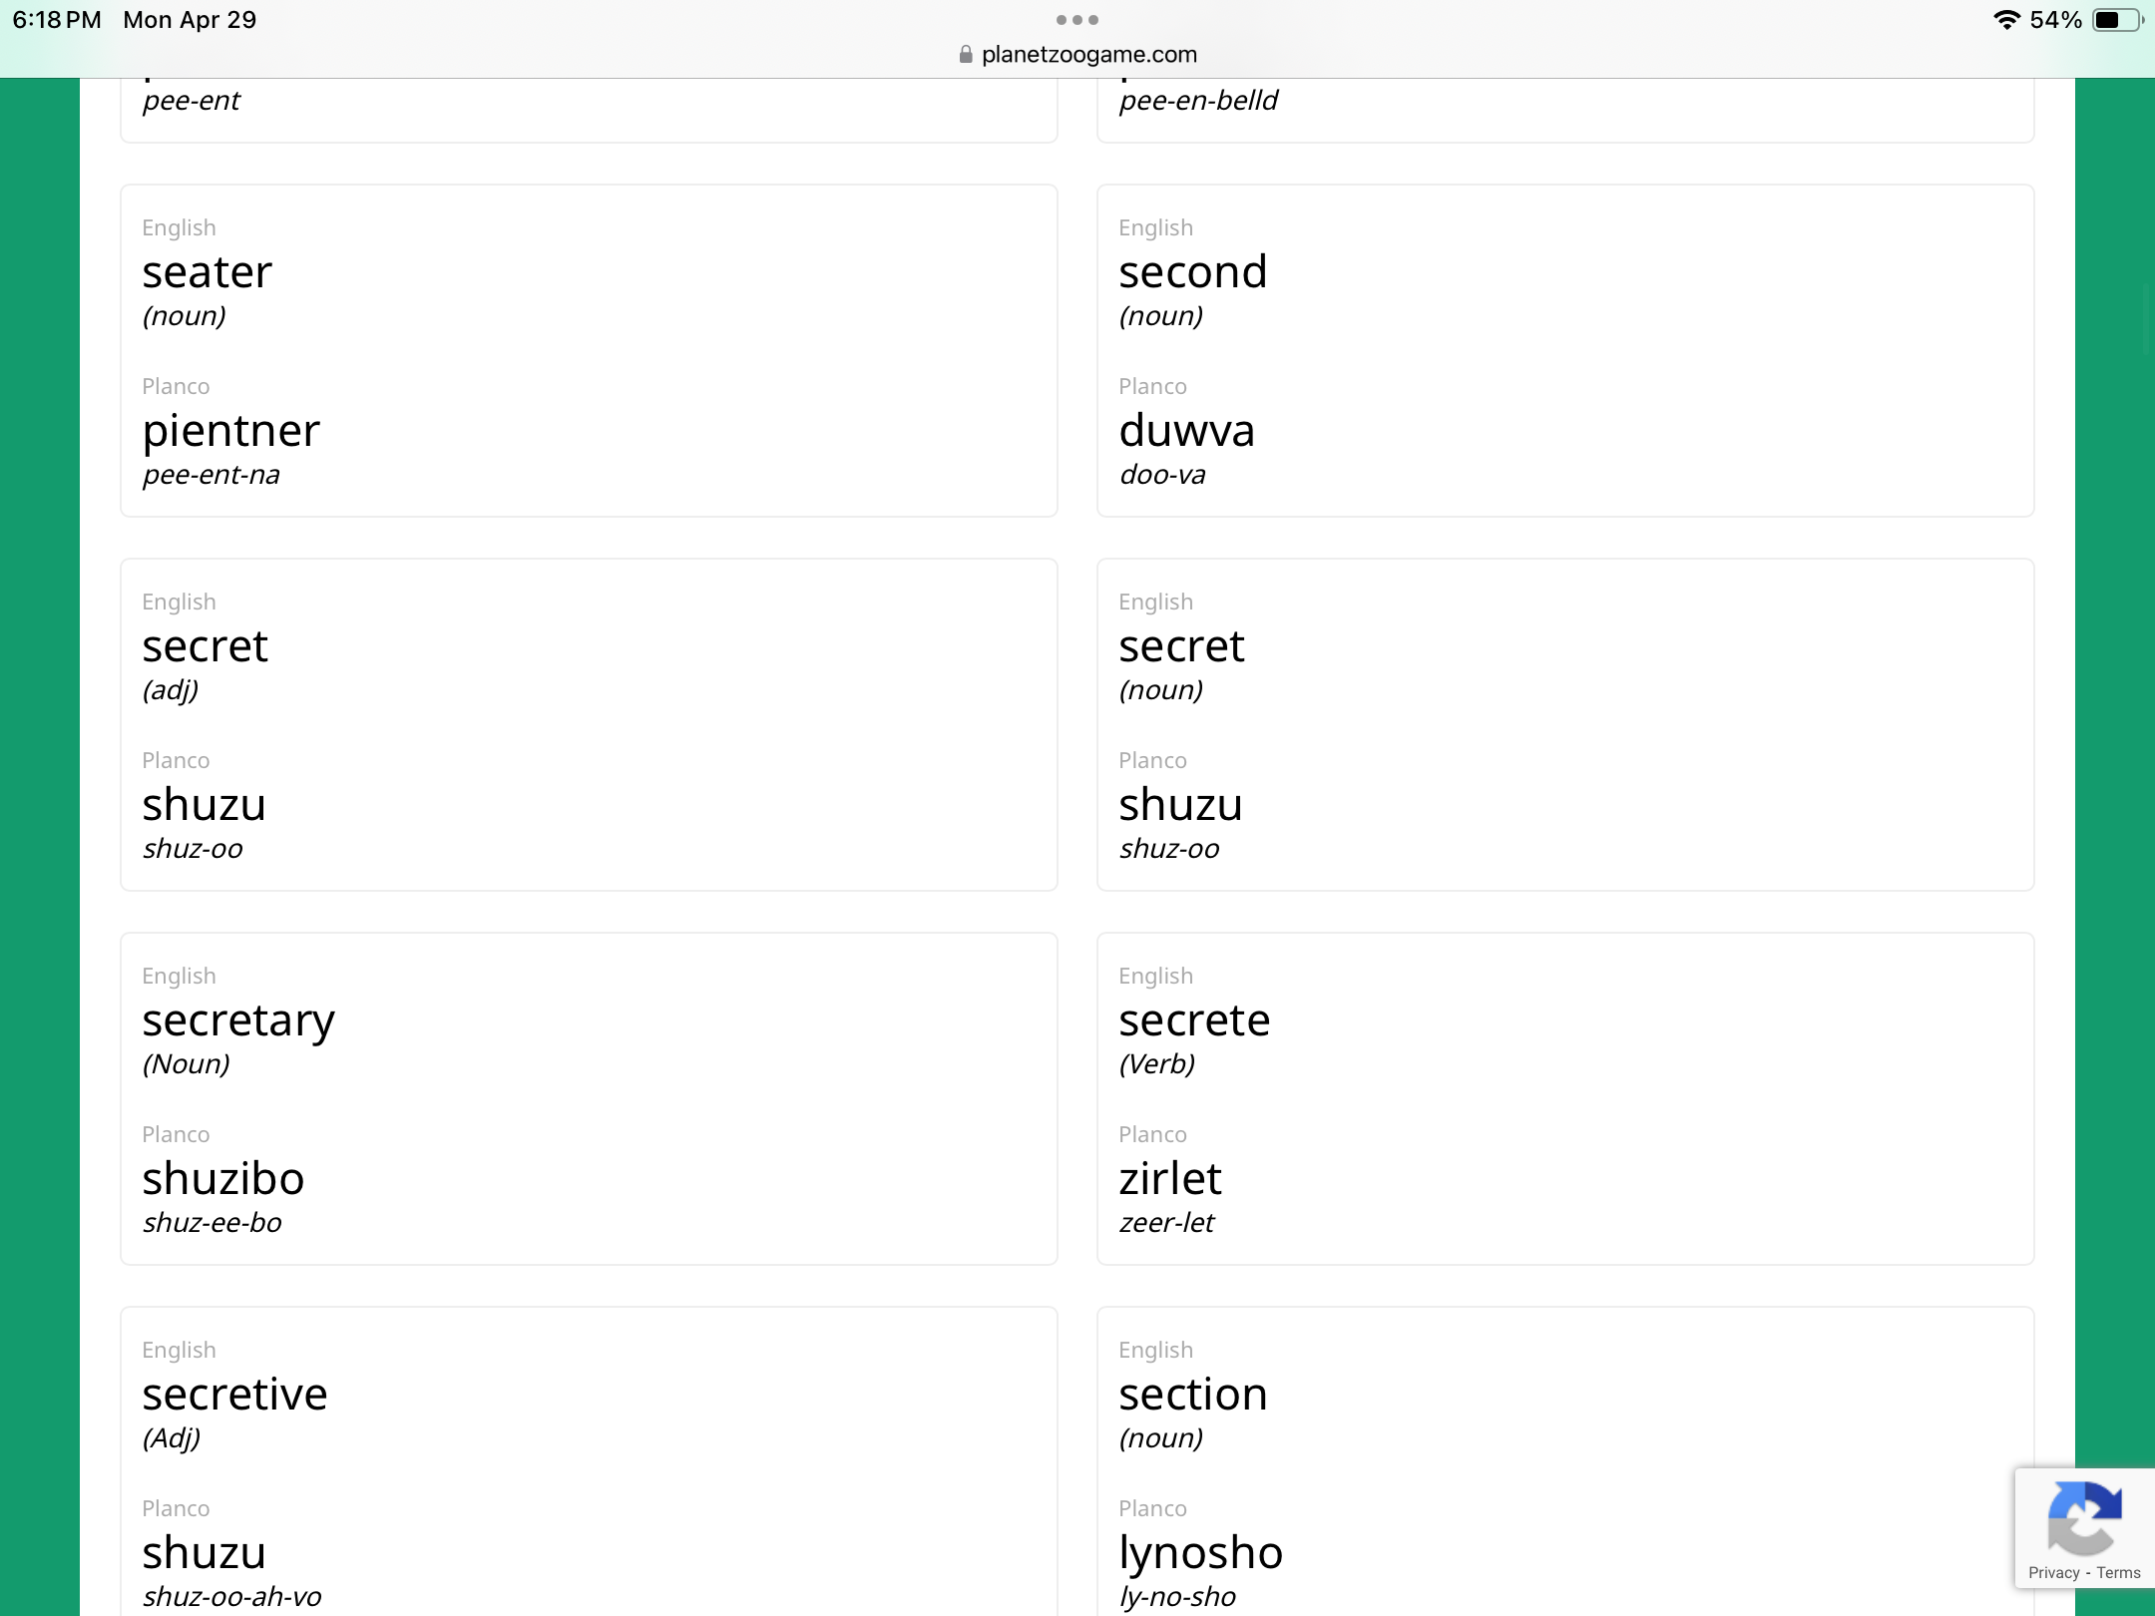The height and width of the screenshot is (1616, 2155).
Task: Tap the Planco word 'lynosho'
Action: click(x=1200, y=1553)
